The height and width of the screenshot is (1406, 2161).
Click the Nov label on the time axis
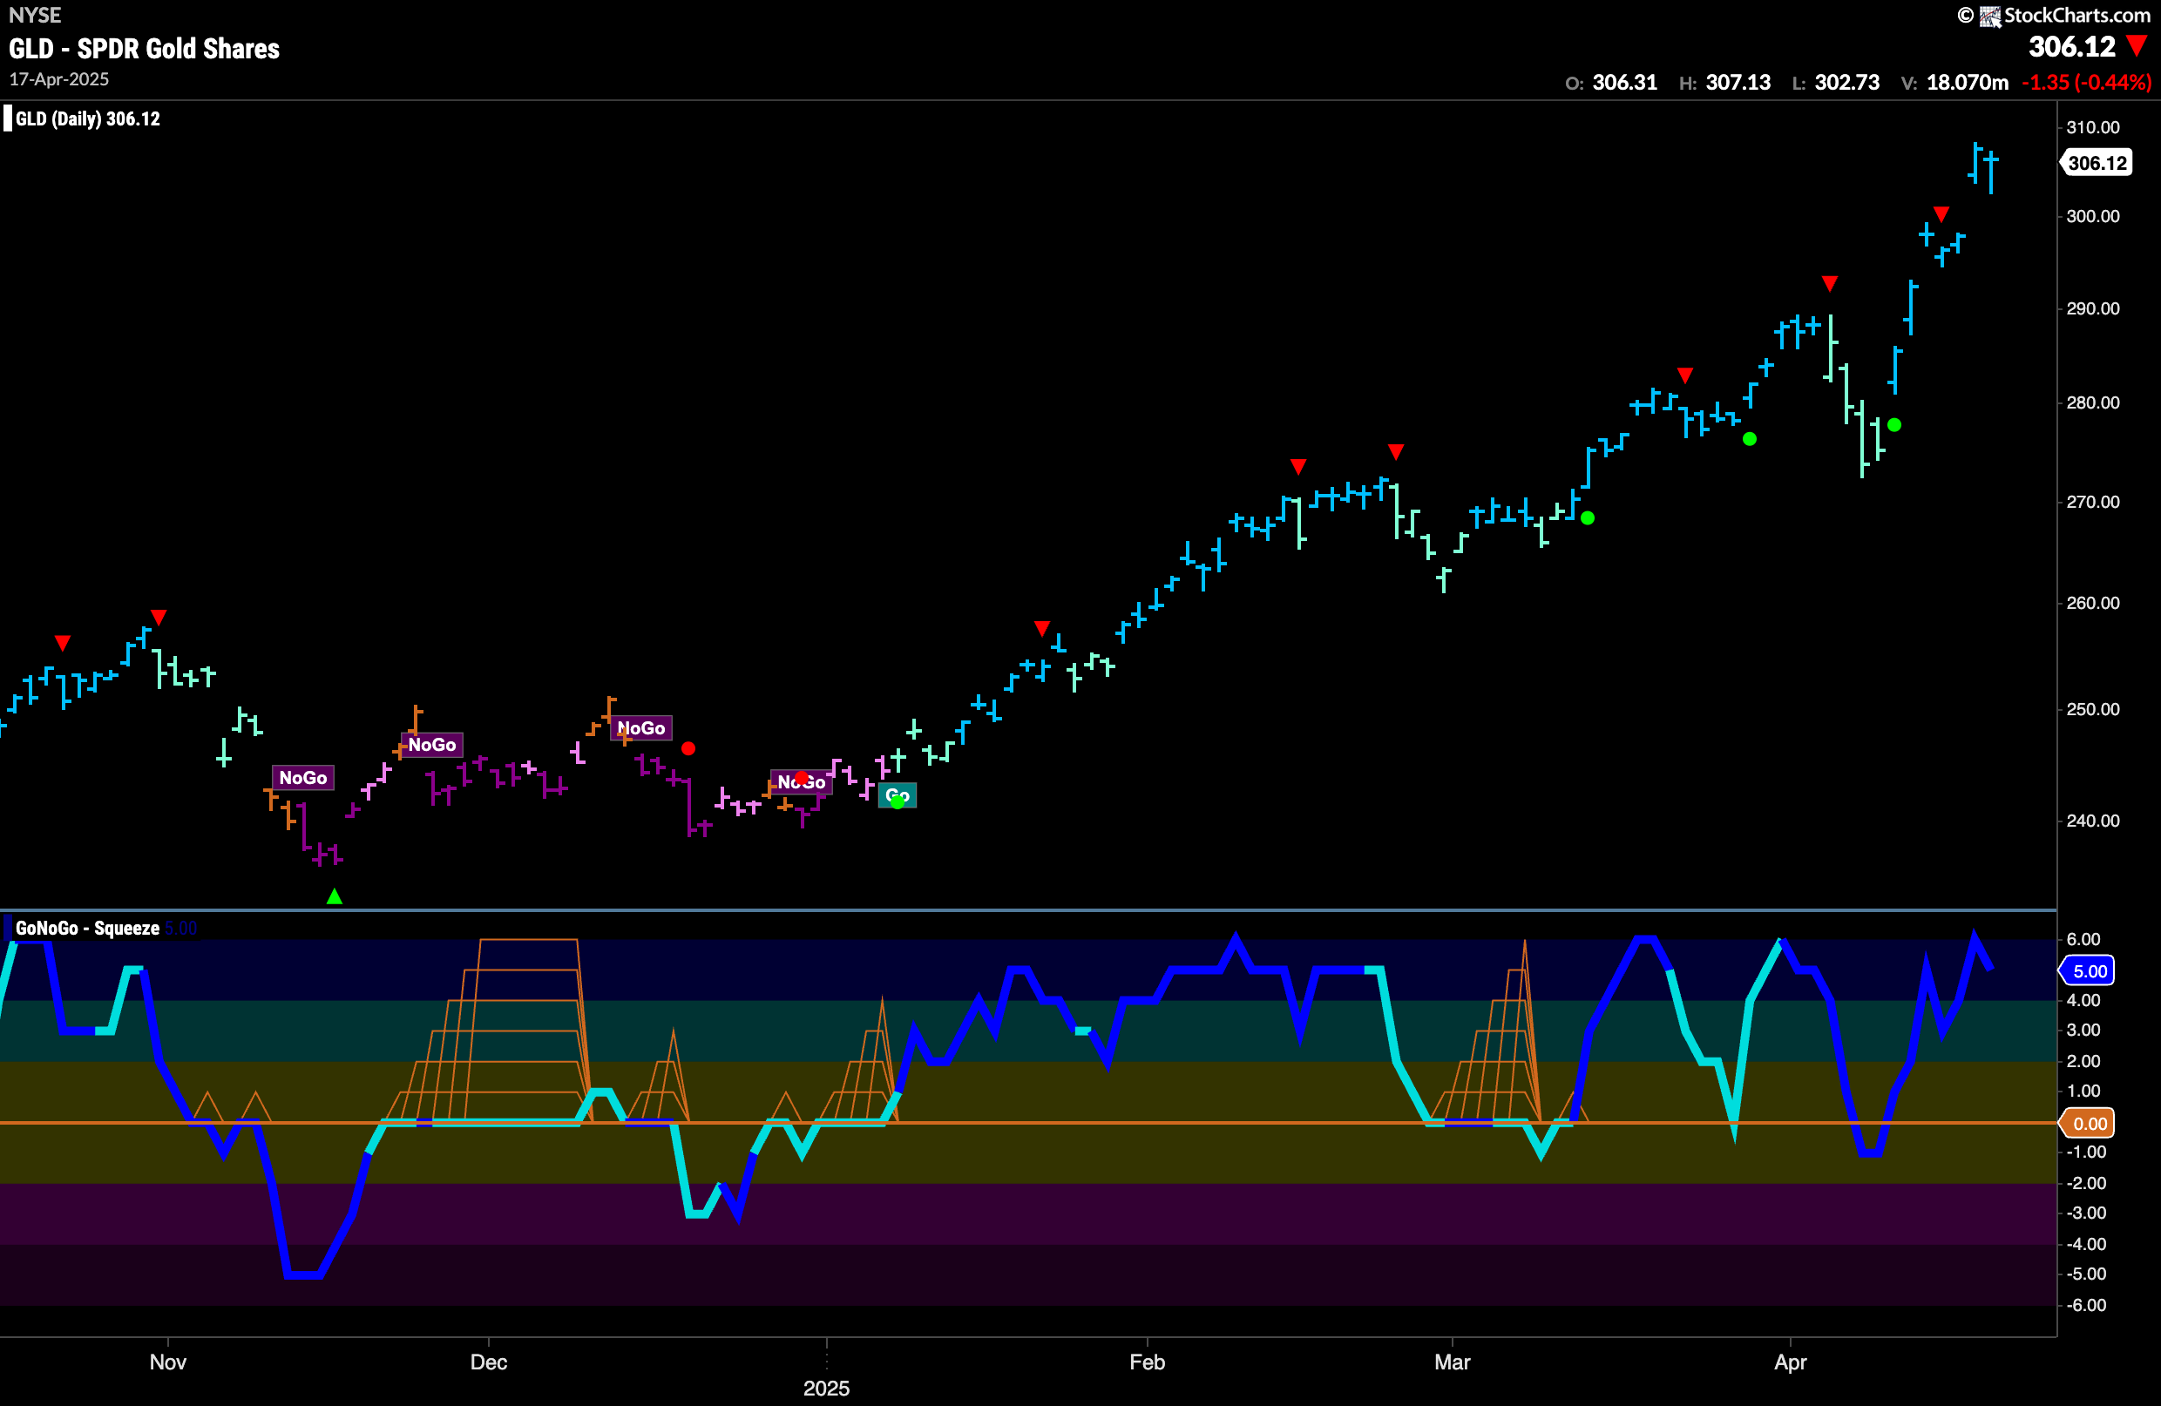(x=168, y=1362)
